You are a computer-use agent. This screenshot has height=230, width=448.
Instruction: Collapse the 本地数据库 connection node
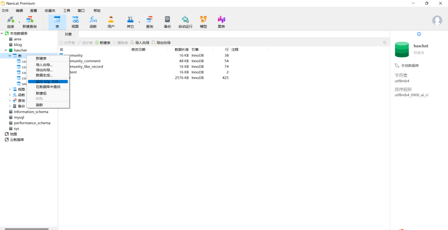click(2, 33)
